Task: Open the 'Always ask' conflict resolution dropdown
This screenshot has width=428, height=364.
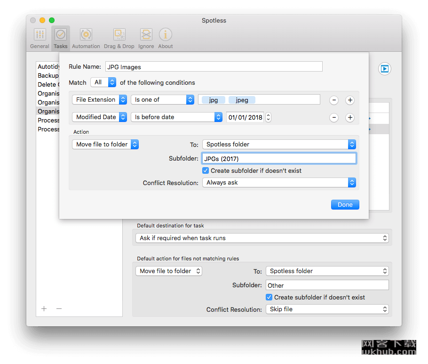Action: (279, 183)
